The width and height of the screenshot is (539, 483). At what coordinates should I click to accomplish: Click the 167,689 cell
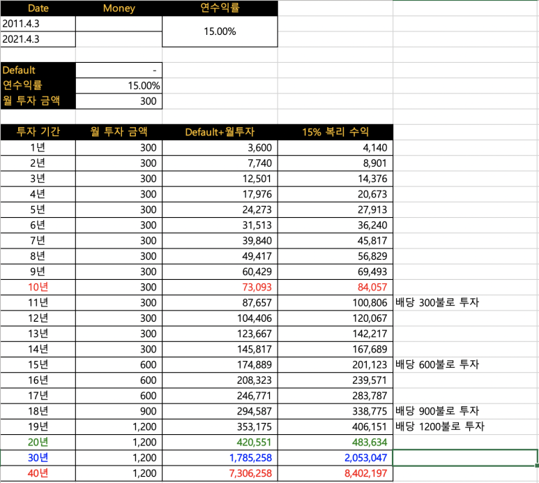(335, 349)
